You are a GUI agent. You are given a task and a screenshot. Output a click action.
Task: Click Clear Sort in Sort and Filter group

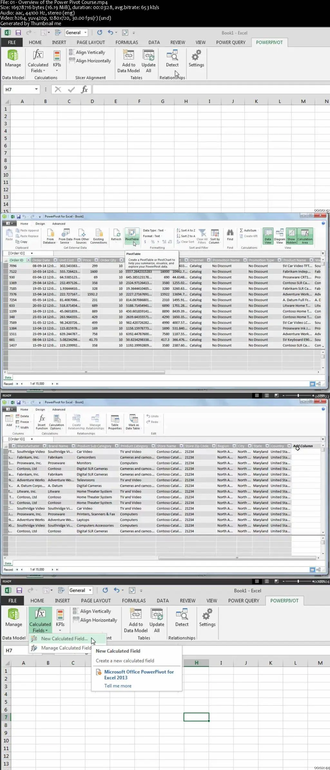point(185,242)
